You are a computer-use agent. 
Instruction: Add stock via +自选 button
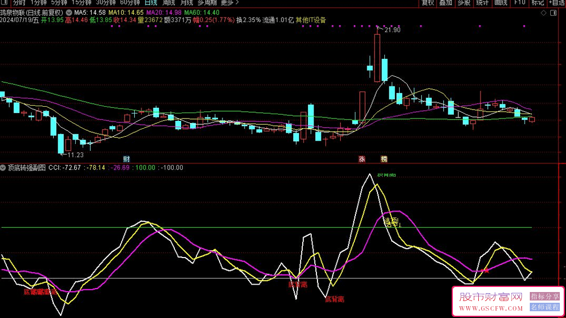tap(557, 2)
